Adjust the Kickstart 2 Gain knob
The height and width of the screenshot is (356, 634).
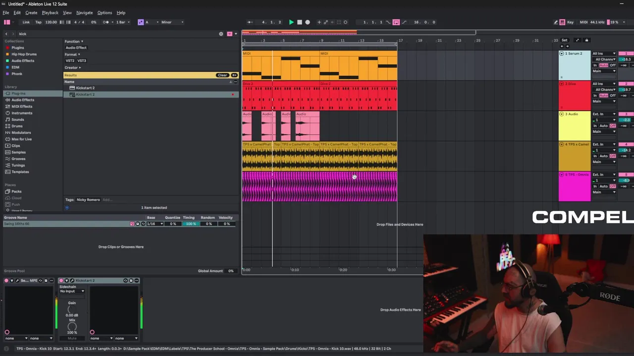(72, 309)
